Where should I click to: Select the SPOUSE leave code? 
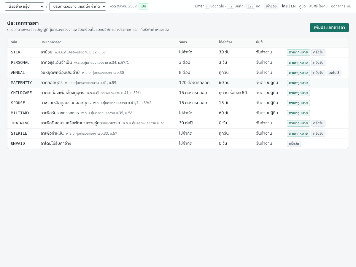18,103
